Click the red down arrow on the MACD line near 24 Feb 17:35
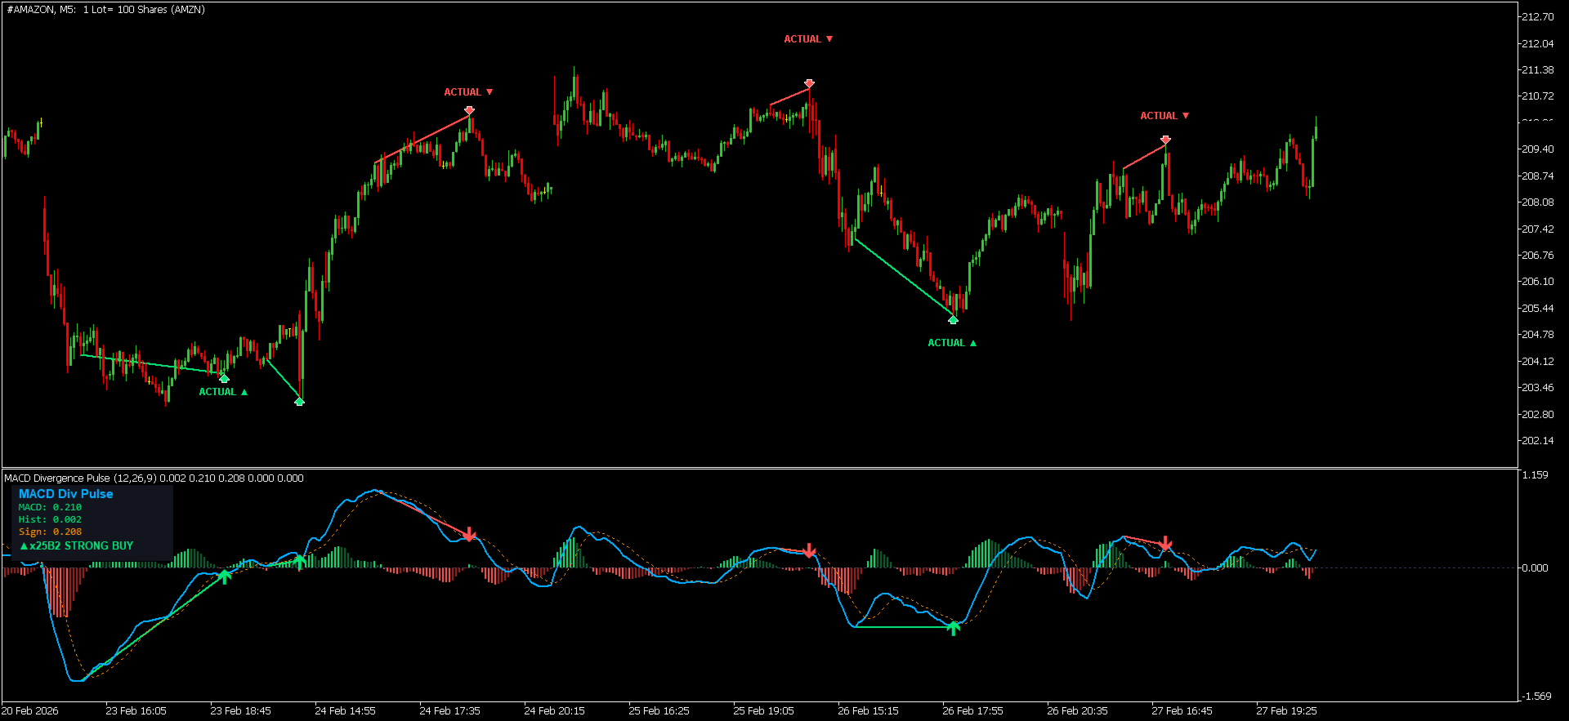Image resolution: width=1569 pixels, height=721 pixels. (x=469, y=534)
